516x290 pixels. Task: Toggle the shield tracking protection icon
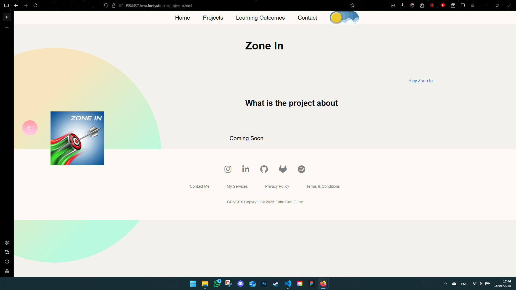tap(106, 5)
